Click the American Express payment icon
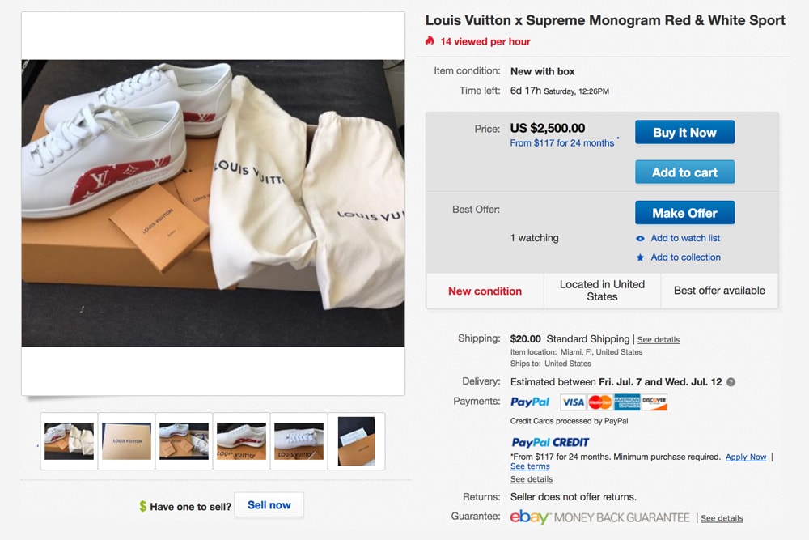This screenshot has height=540, width=809. [x=627, y=402]
